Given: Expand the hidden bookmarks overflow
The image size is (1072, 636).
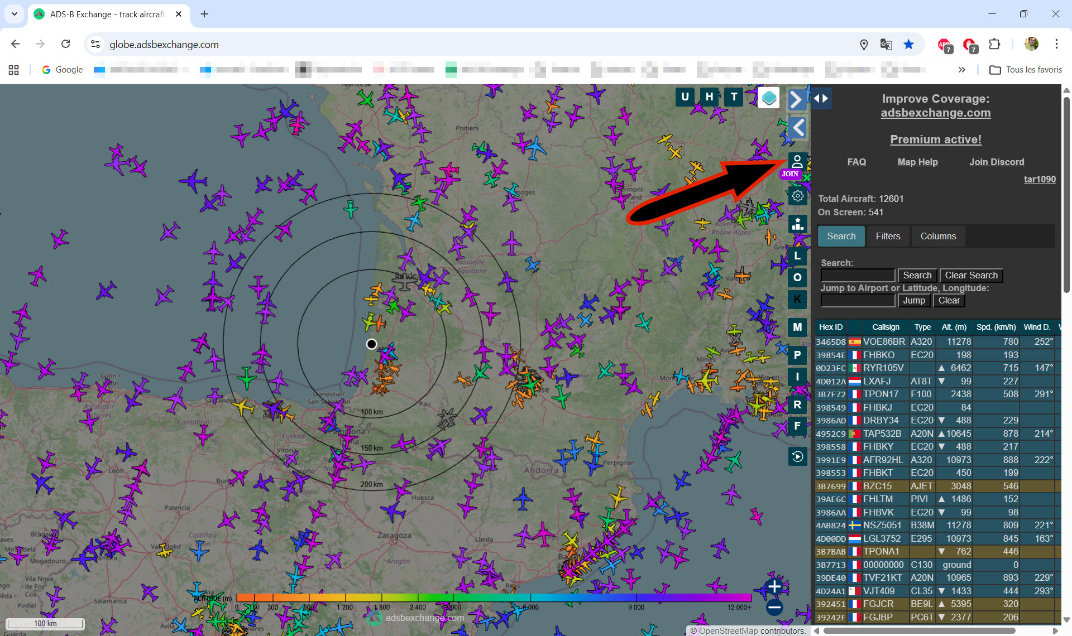Looking at the screenshot, I should pyautogui.click(x=961, y=70).
